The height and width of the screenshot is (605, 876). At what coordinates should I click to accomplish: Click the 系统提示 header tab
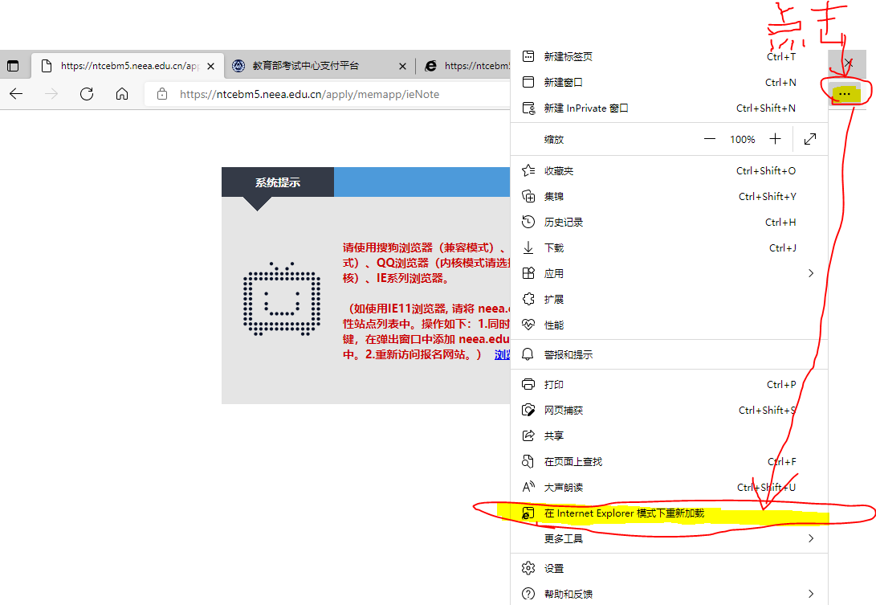pyautogui.click(x=278, y=182)
